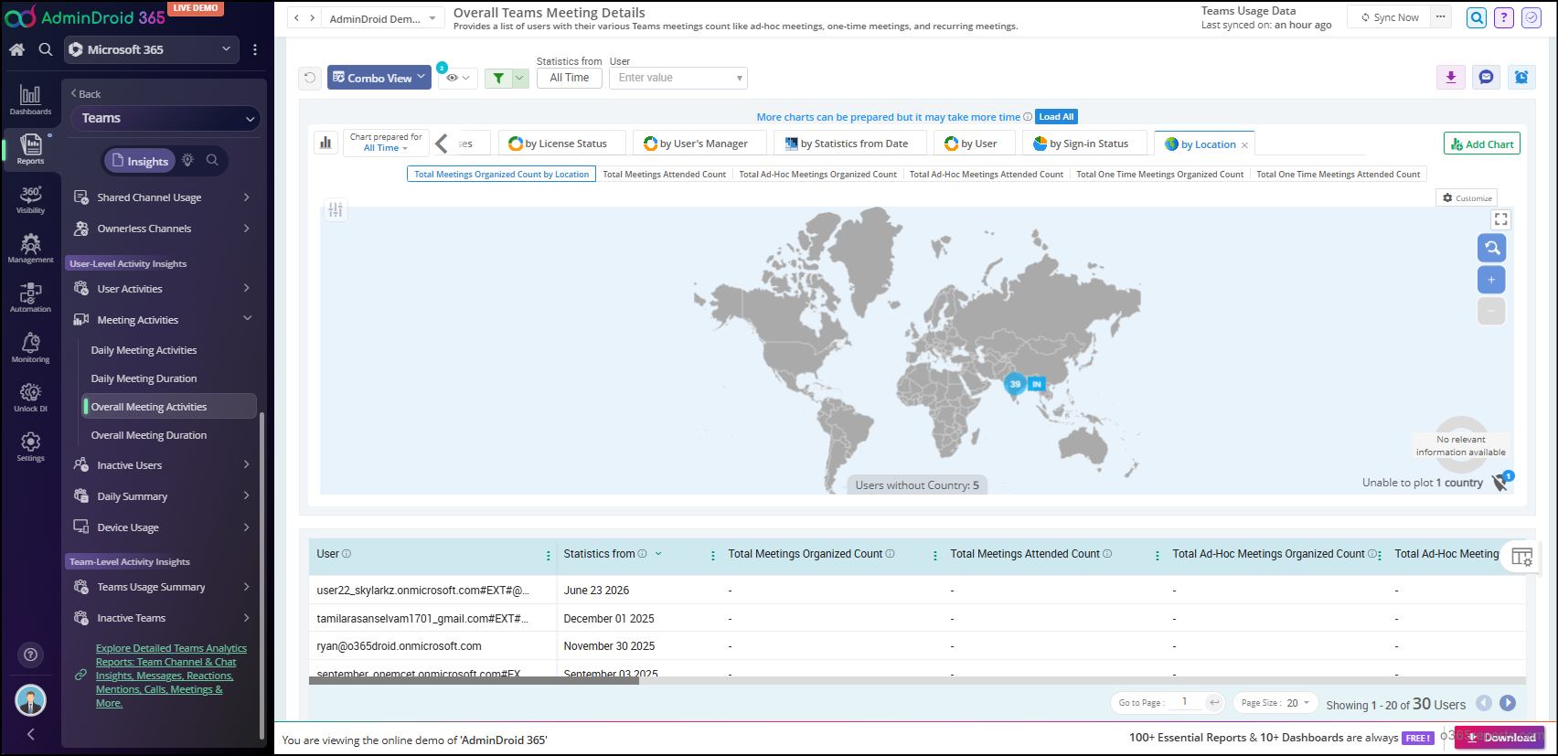The width and height of the screenshot is (1558, 756).
Task: Zoom in on the map
Action: point(1491,280)
